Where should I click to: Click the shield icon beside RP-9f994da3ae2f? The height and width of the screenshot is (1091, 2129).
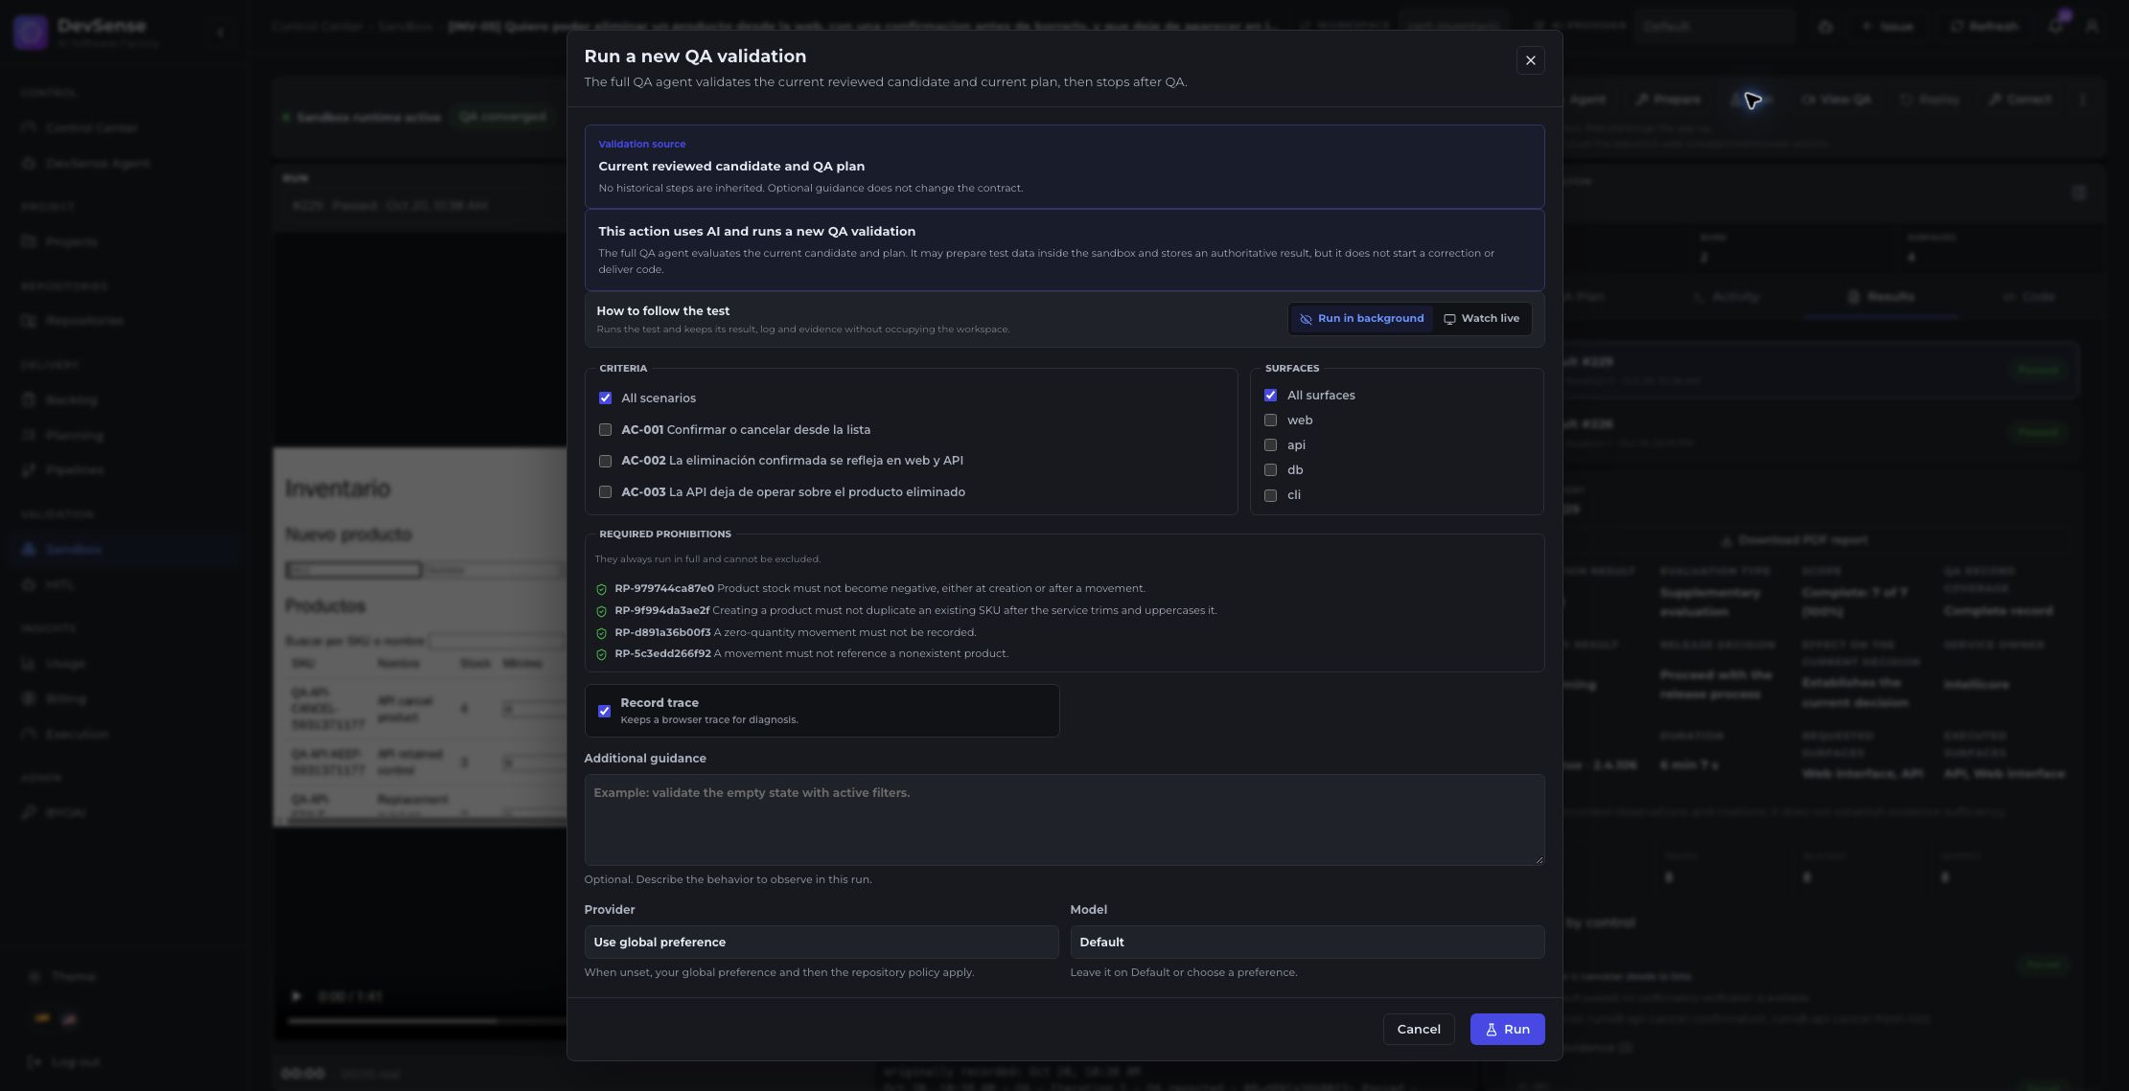point(601,611)
